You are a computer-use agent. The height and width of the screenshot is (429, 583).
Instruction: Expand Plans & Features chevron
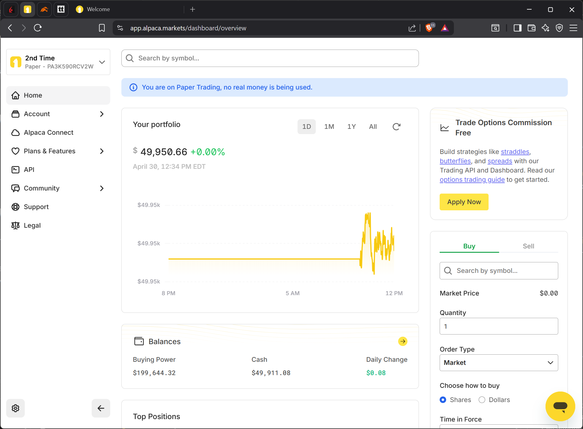(x=102, y=151)
